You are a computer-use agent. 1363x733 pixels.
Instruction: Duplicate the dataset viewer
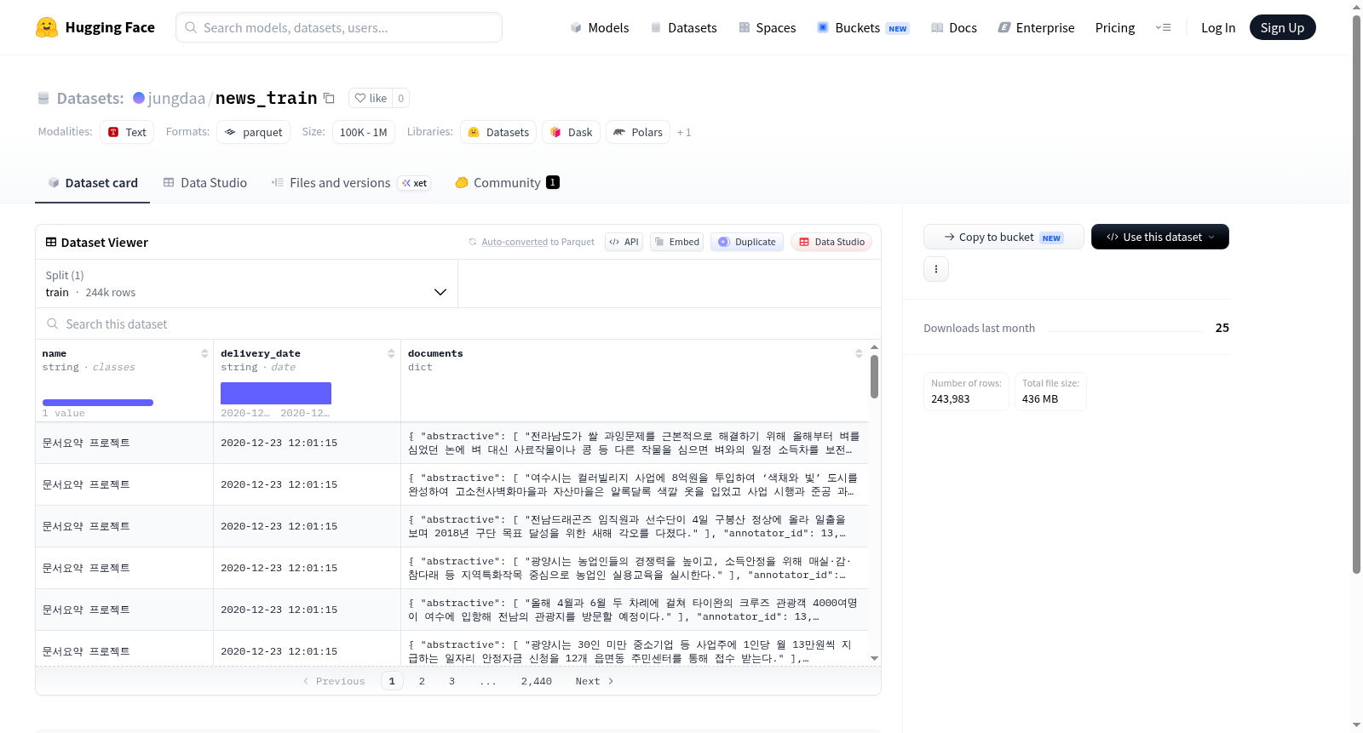click(x=747, y=242)
